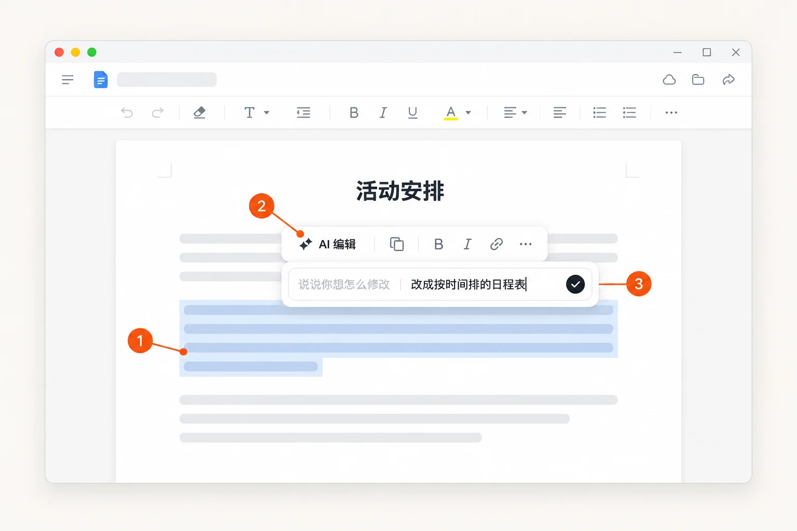The width and height of the screenshot is (797, 531).
Task: Minimize the window
Action: coord(678,52)
